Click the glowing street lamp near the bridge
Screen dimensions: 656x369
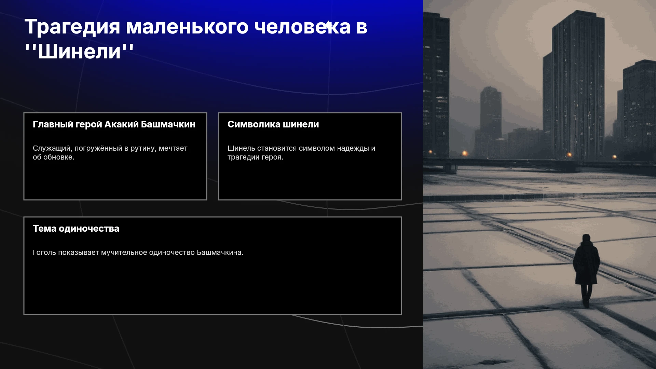(465, 153)
